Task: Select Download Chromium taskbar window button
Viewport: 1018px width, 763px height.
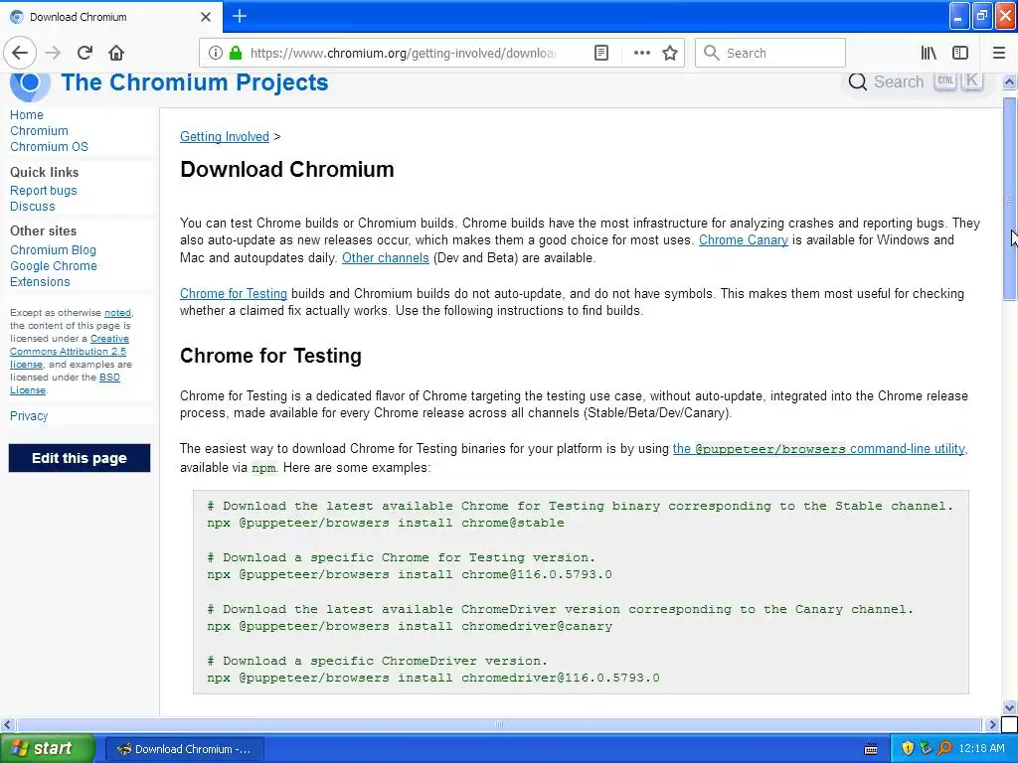Action: click(x=184, y=749)
